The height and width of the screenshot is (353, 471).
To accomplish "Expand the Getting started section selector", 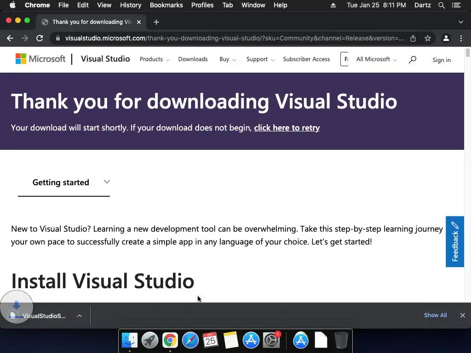I will point(64,182).
